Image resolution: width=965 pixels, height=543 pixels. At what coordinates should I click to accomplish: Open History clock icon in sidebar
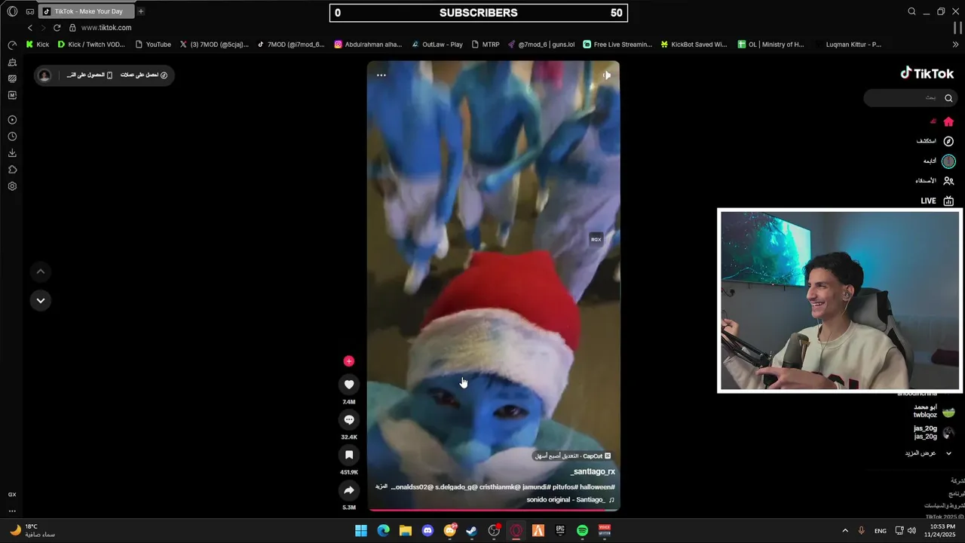(12, 137)
